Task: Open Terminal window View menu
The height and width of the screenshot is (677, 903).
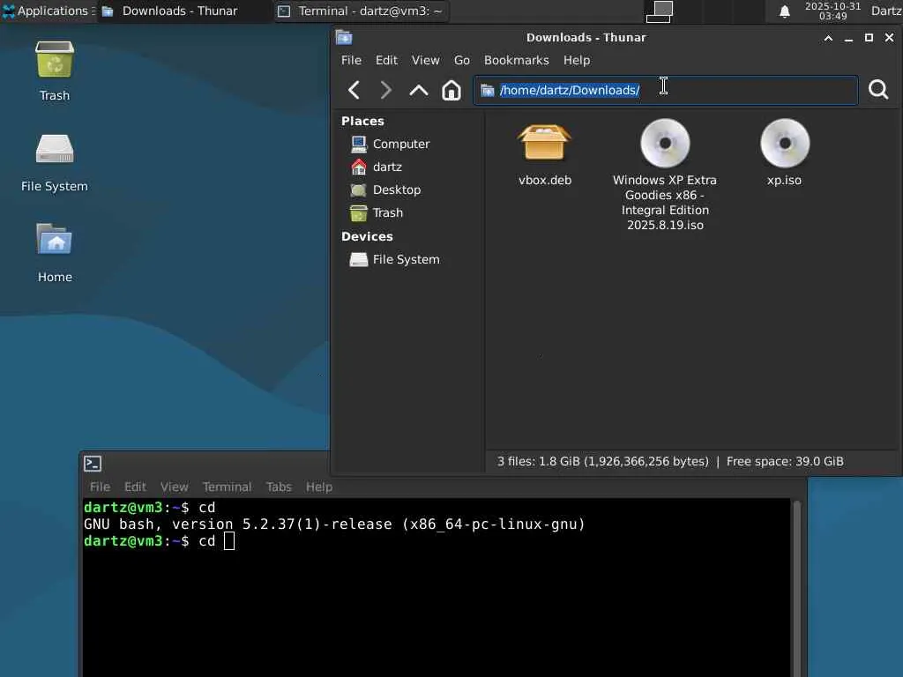Action: 174,487
